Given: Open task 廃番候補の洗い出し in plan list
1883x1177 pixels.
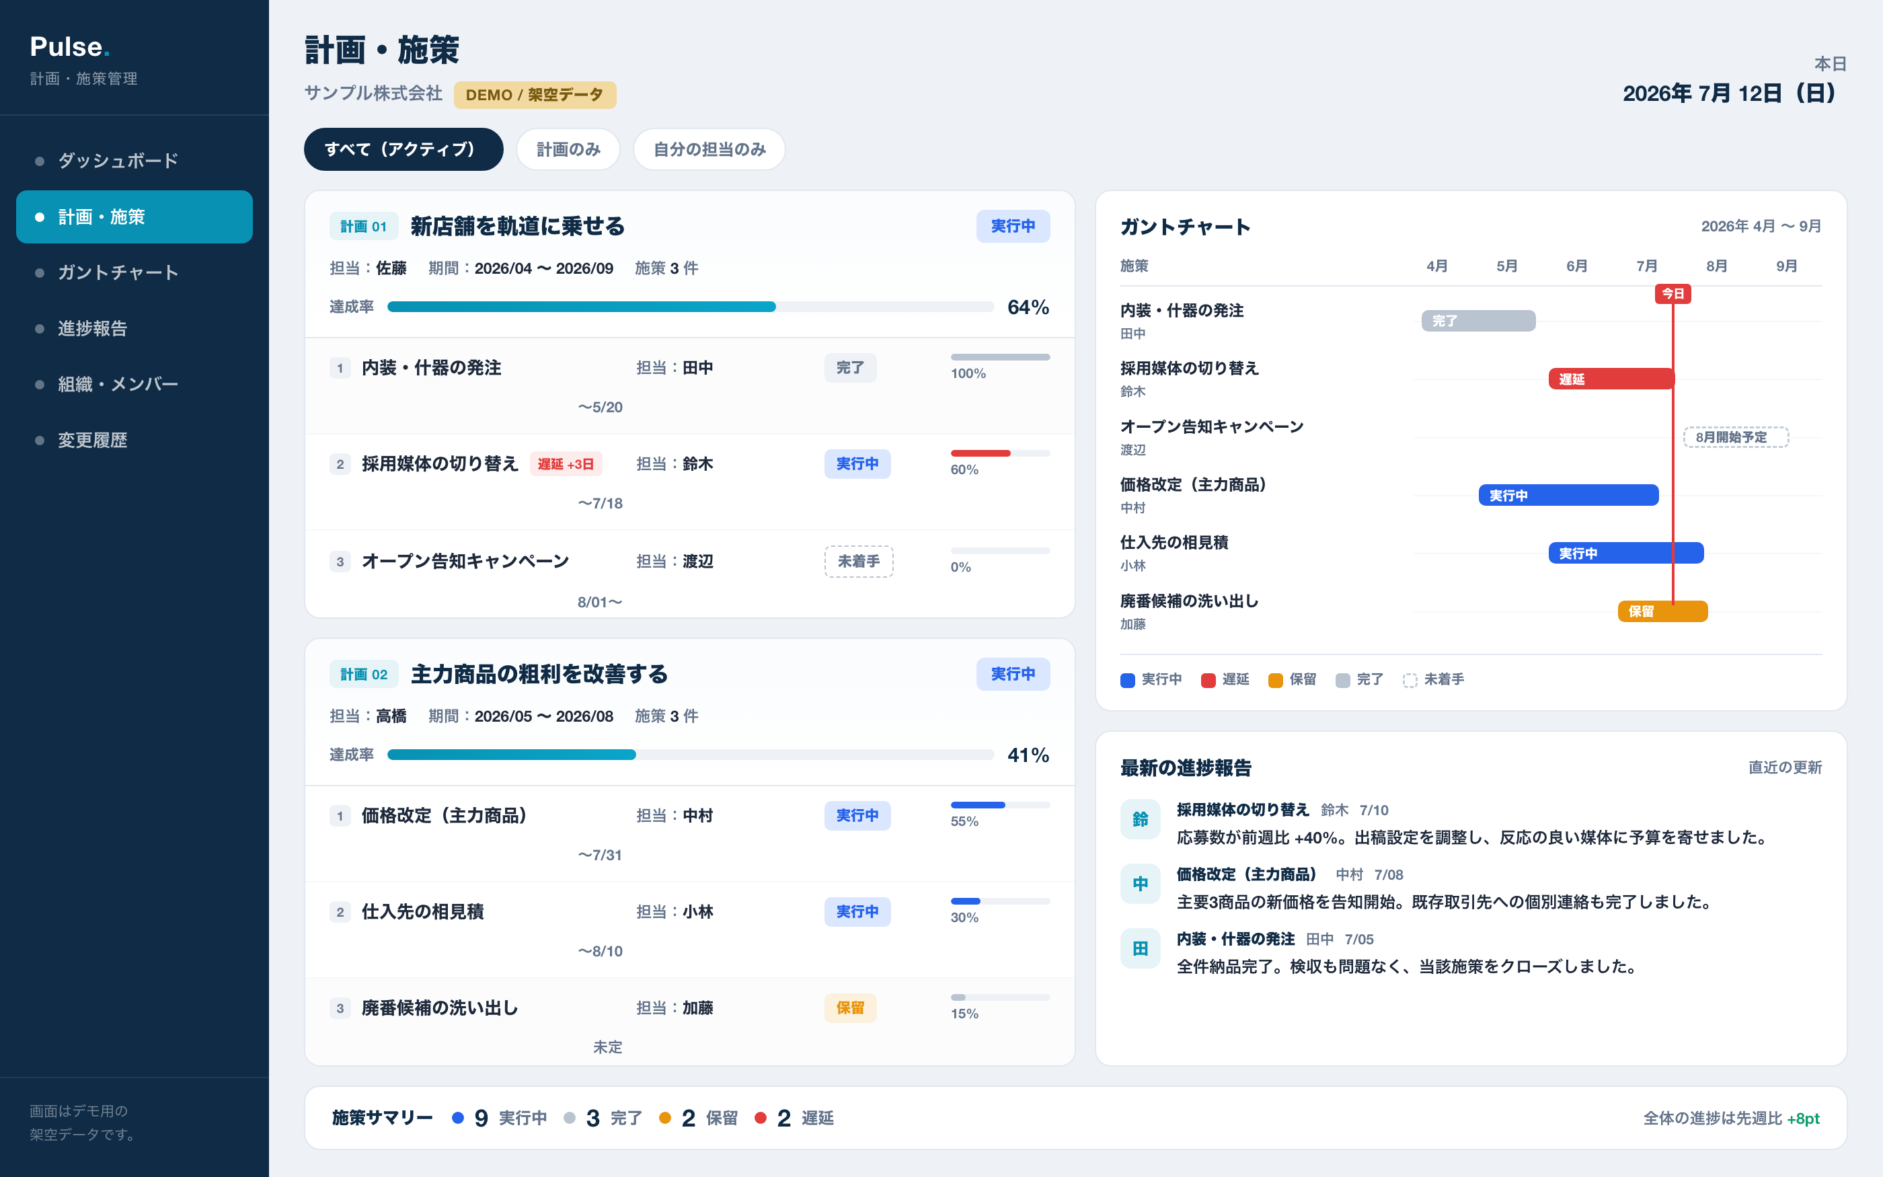Looking at the screenshot, I should 440,1008.
